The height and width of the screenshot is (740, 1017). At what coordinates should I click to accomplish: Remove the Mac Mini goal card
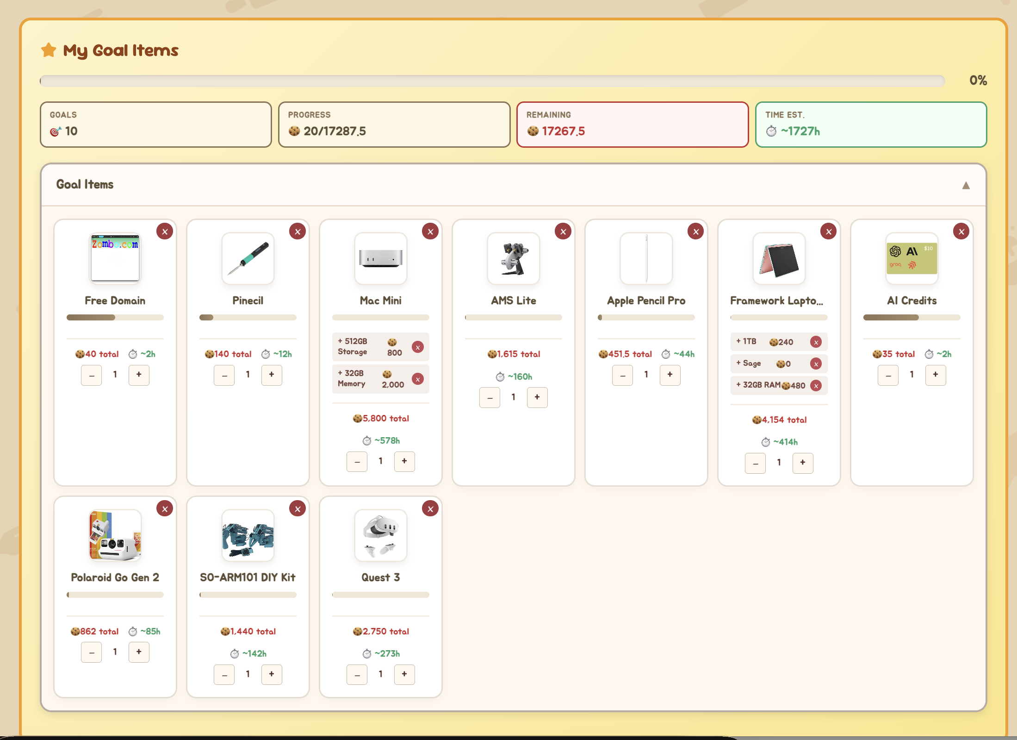click(x=430, y=232)
